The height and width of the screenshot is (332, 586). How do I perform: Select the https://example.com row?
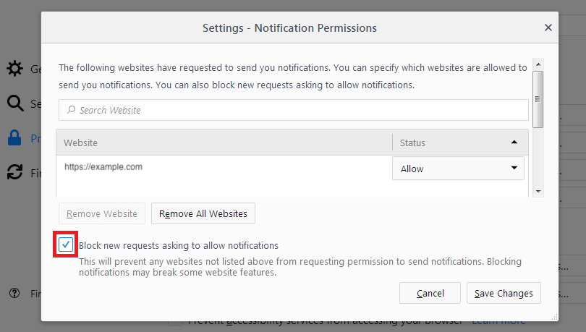pos(224,167)
